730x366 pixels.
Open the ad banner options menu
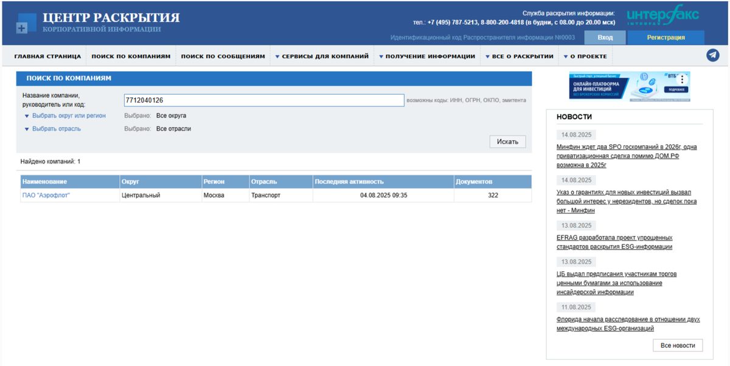point(683,79)
